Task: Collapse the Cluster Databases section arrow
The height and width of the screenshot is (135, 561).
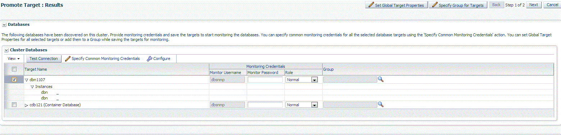Action: click(6, 50)
